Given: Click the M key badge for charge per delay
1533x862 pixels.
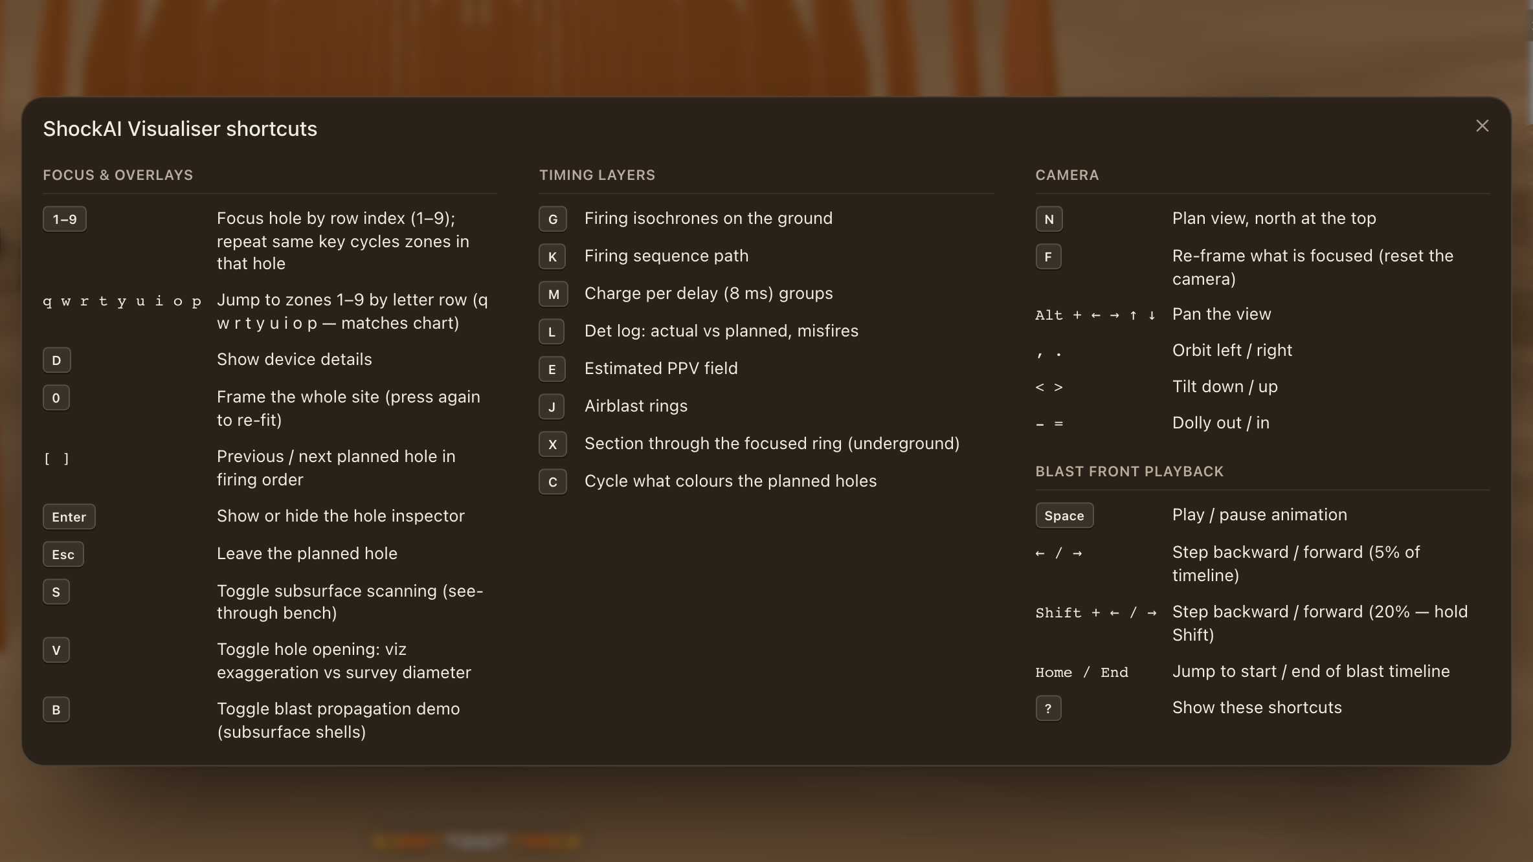Looking at the screenshot, I should pyautogui.click(x=554, y=294).
